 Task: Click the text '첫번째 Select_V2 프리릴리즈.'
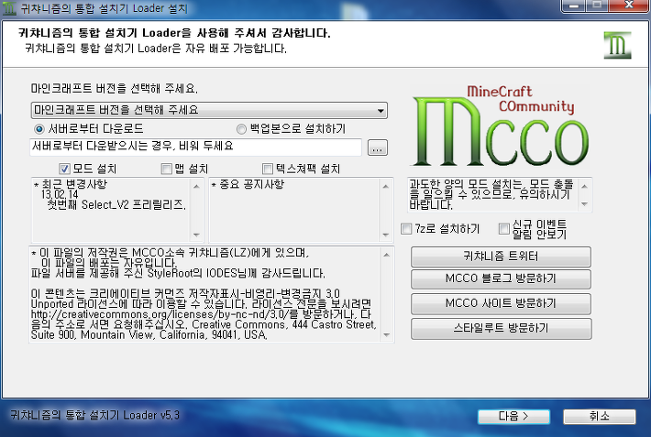[x=116, y=205]
